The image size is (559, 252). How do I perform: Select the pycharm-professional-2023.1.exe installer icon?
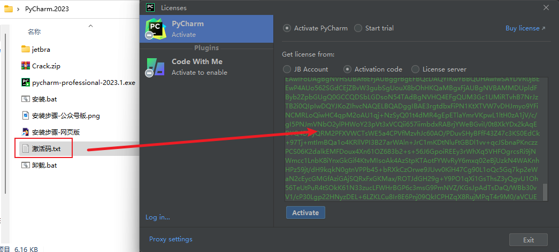[25, 82]
